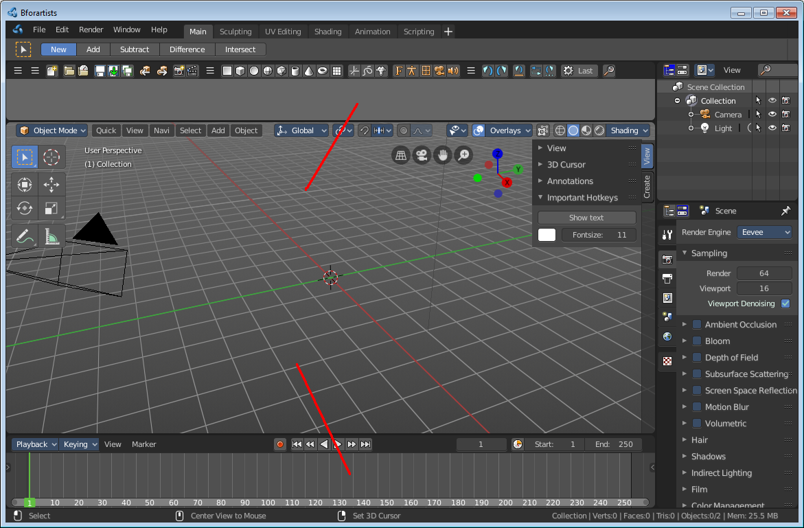Add a Cylinder mesh primitive

point(295,71)
